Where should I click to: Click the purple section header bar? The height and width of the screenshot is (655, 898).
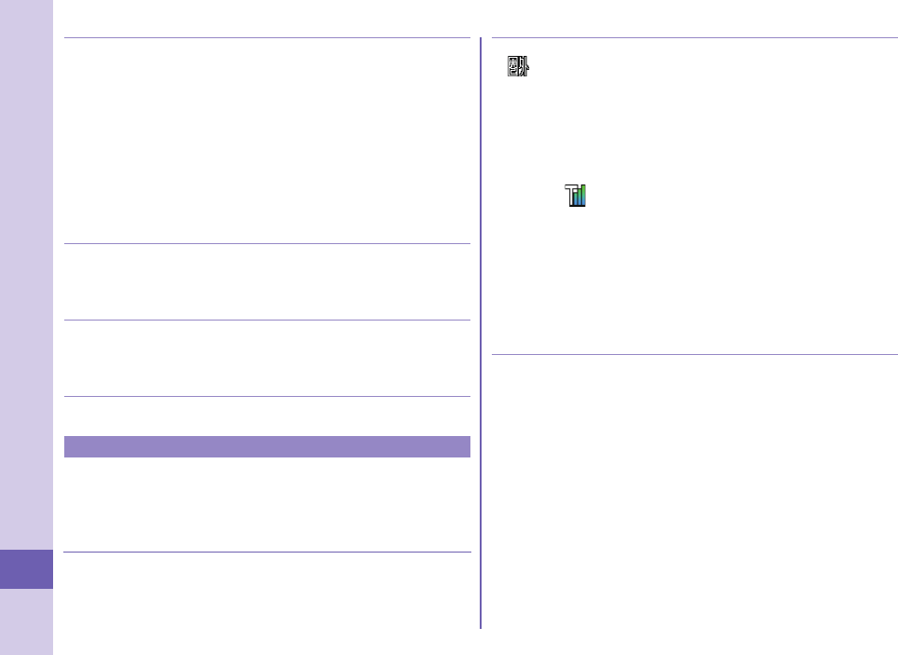tap(266, 446)
